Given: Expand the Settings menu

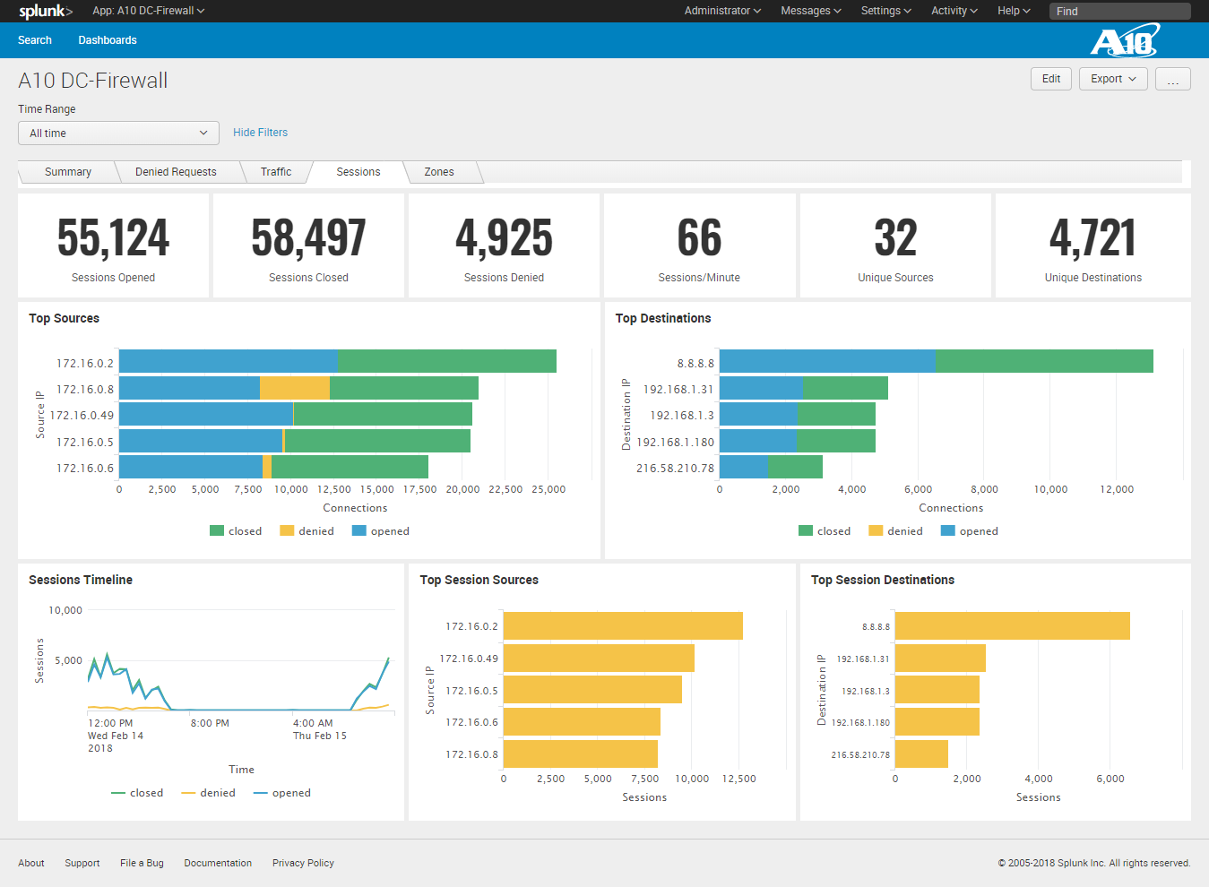Looking at the screenshot, I should (886, 11).
